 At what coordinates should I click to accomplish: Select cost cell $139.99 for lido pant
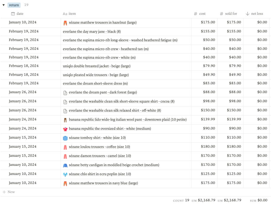(x=204, y=119)
